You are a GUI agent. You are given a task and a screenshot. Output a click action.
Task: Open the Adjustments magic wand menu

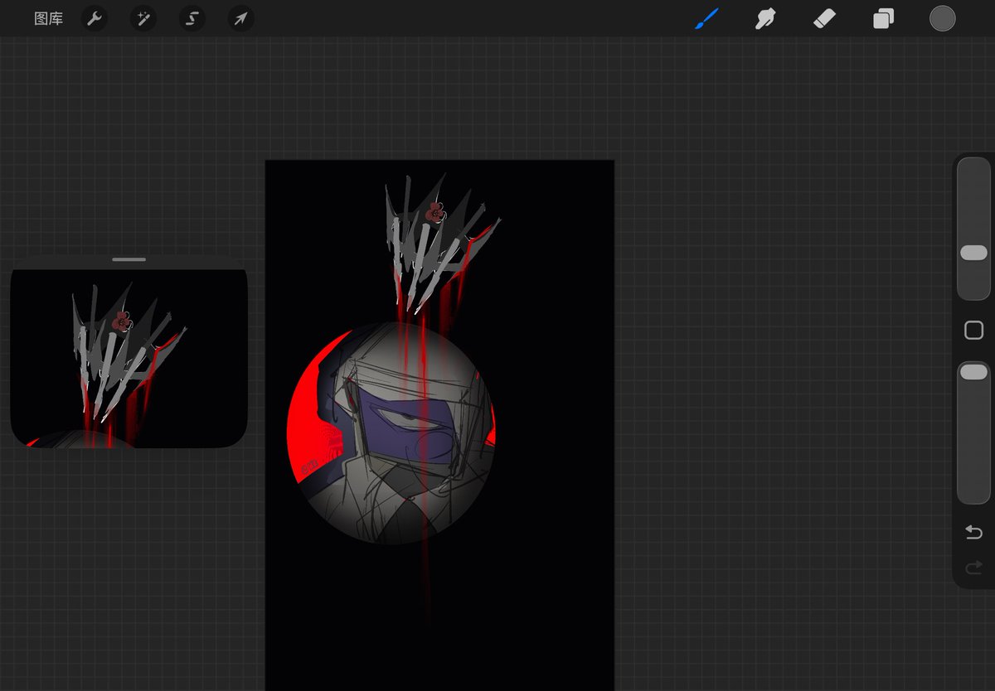pos(143,18)
